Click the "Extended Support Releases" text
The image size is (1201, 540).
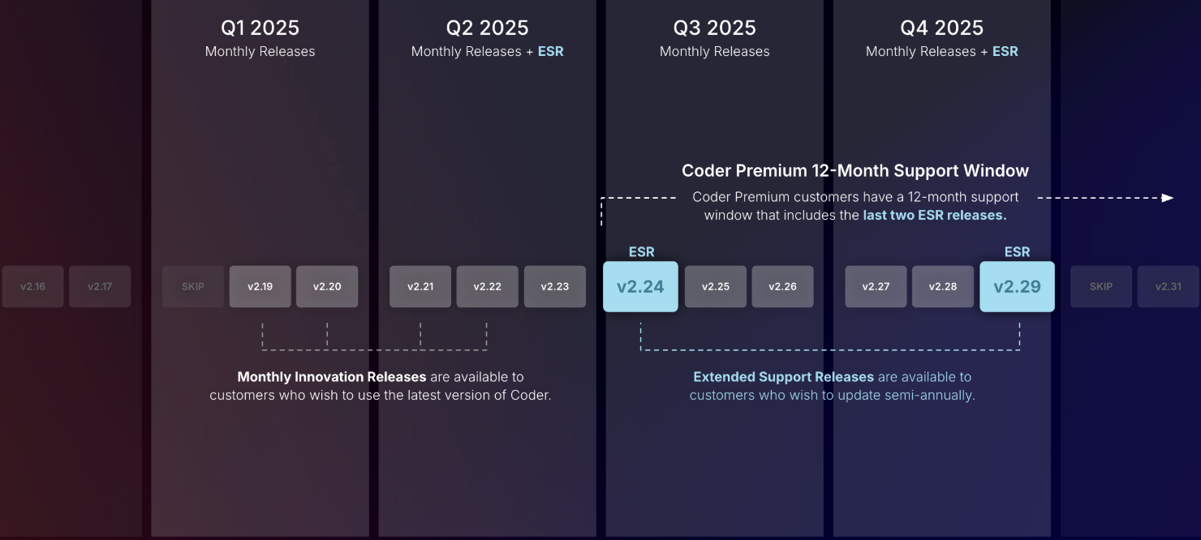[x=783, y=377]
